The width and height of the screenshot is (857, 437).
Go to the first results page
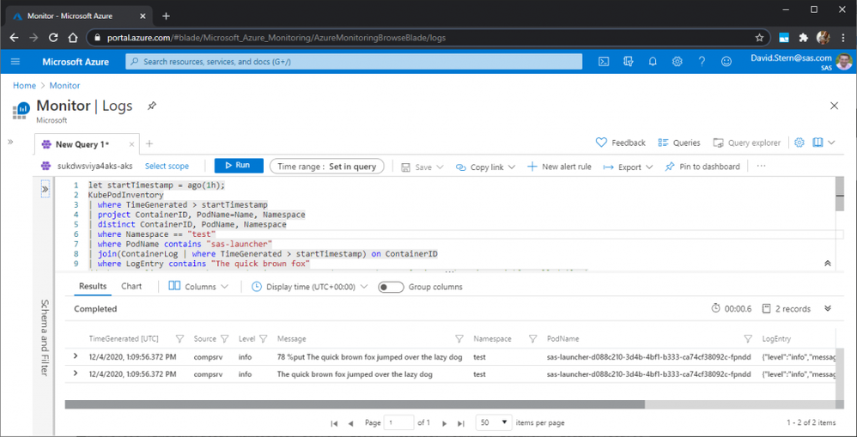click(x=334, y=422)
